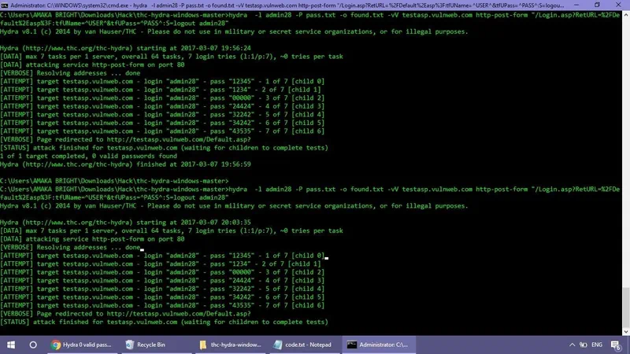Switch to code.txt - Notepad window
This screenshot has height=354, width=630.
(302, 345)
